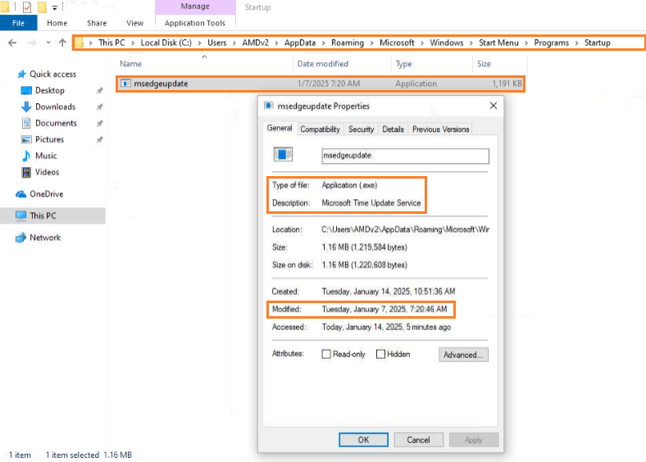This screenshot has height=462, width=646.
Task: Sort by the Type column header
Action: (x=432, y=64)
